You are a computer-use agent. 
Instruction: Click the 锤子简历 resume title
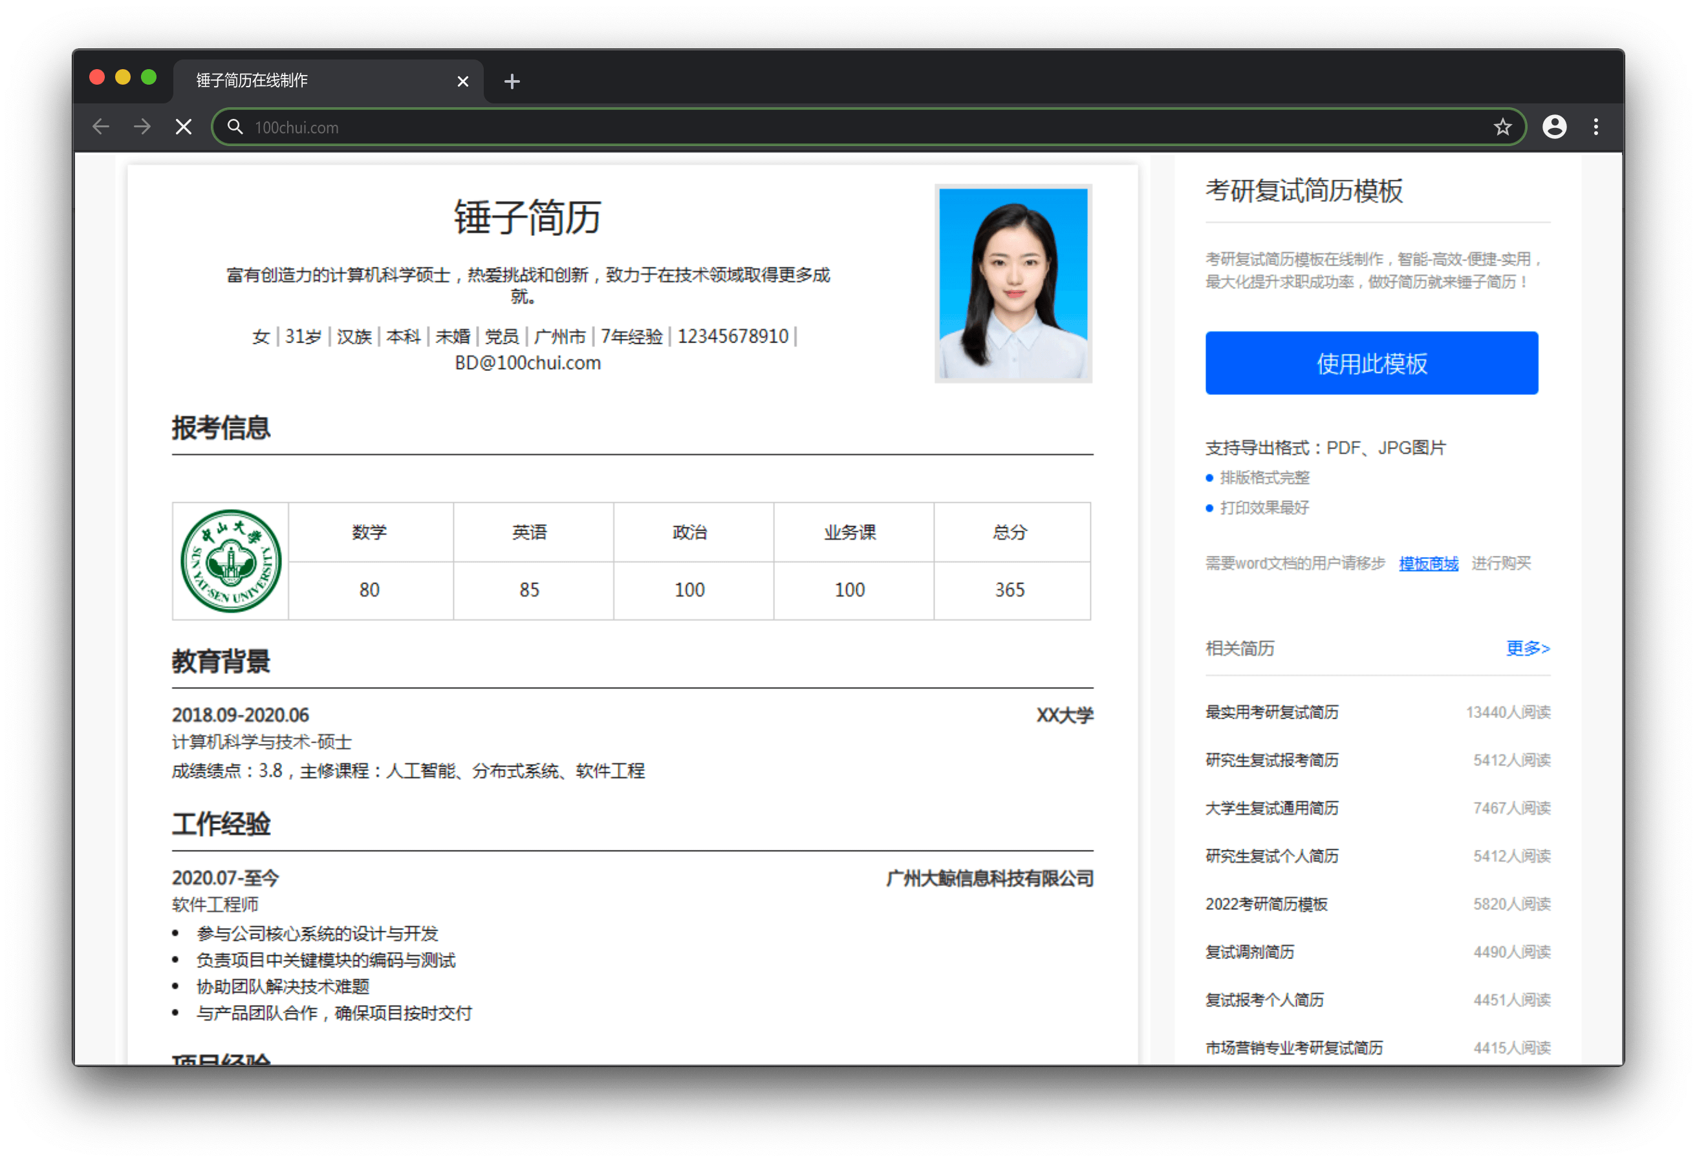point(527,217)
